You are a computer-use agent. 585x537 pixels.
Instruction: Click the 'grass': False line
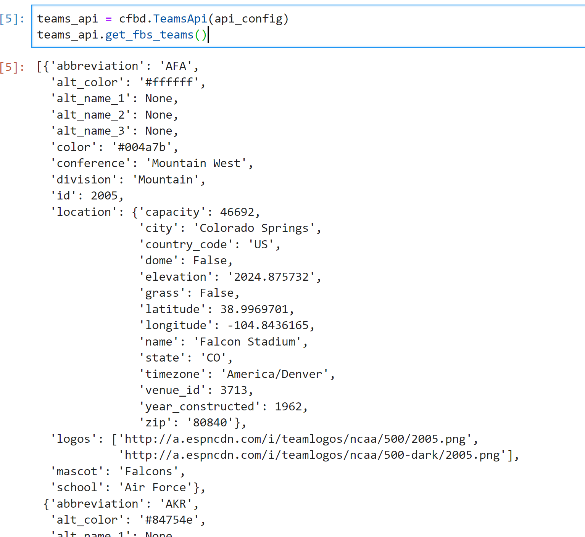coord(189,293)
